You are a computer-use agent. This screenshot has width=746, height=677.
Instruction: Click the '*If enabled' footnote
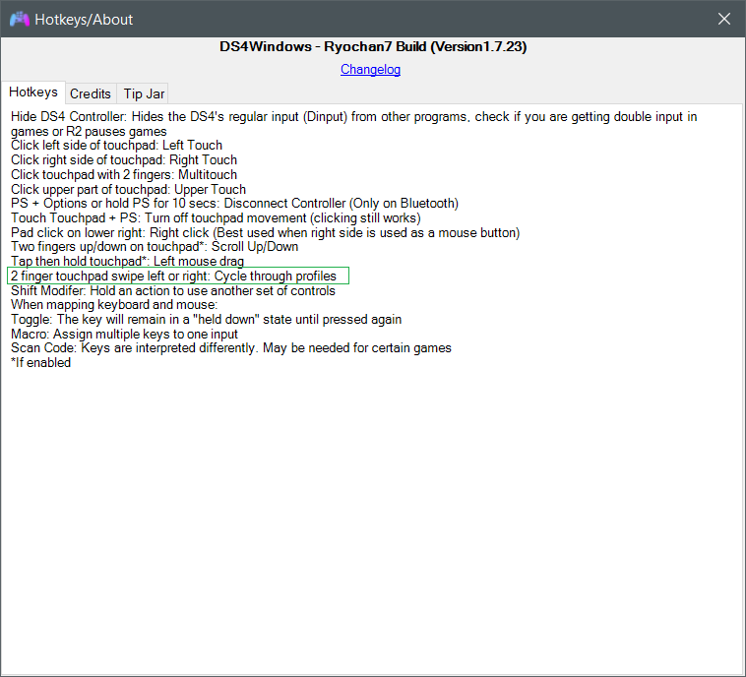pos(41,362)
